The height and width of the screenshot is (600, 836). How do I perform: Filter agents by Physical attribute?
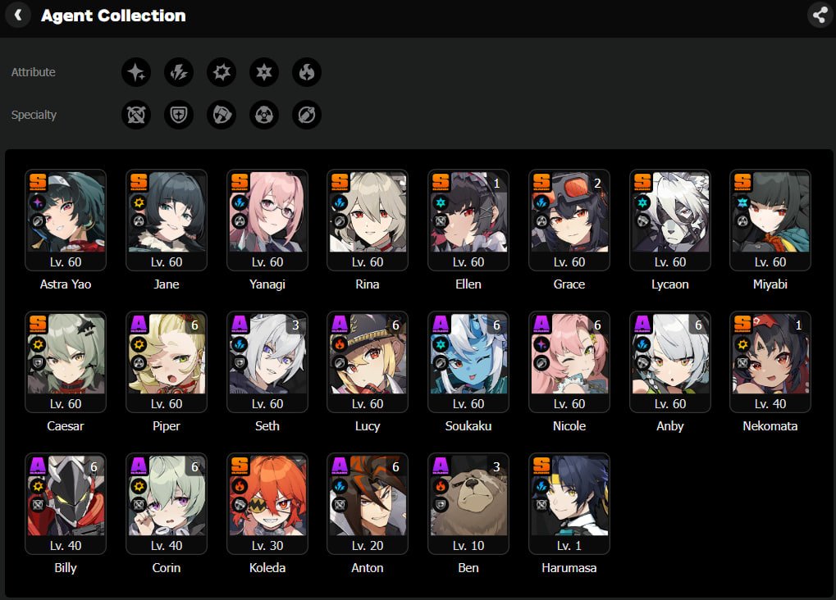point(222,72)
